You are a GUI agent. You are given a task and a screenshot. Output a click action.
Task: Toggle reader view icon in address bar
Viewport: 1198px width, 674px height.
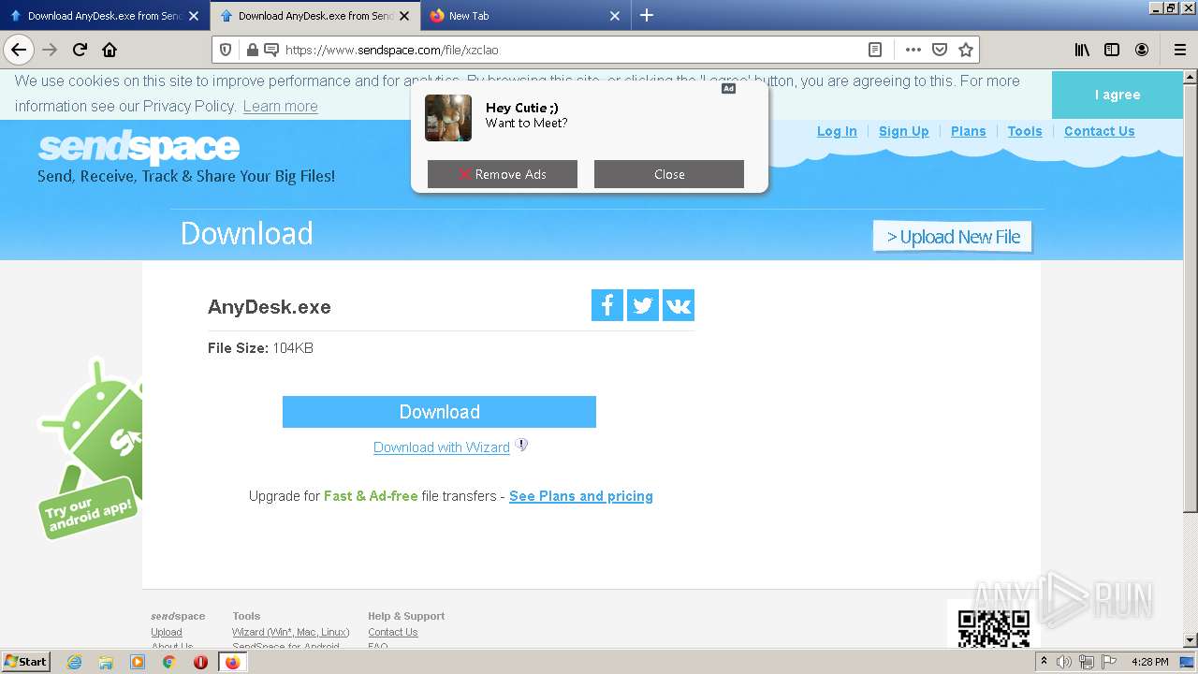tap(875, 50)
